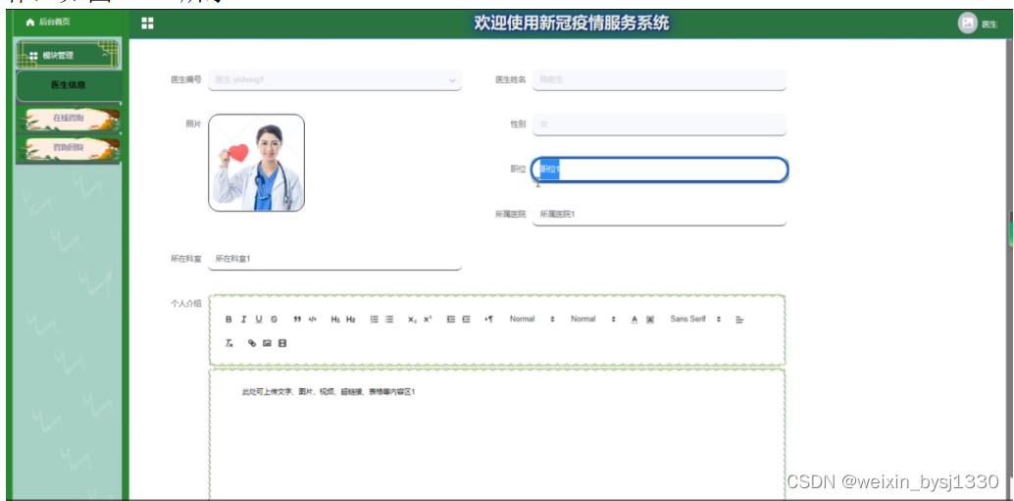Create a numbered ordered list
Screen dimensions: 1014x501
(374, 320)
